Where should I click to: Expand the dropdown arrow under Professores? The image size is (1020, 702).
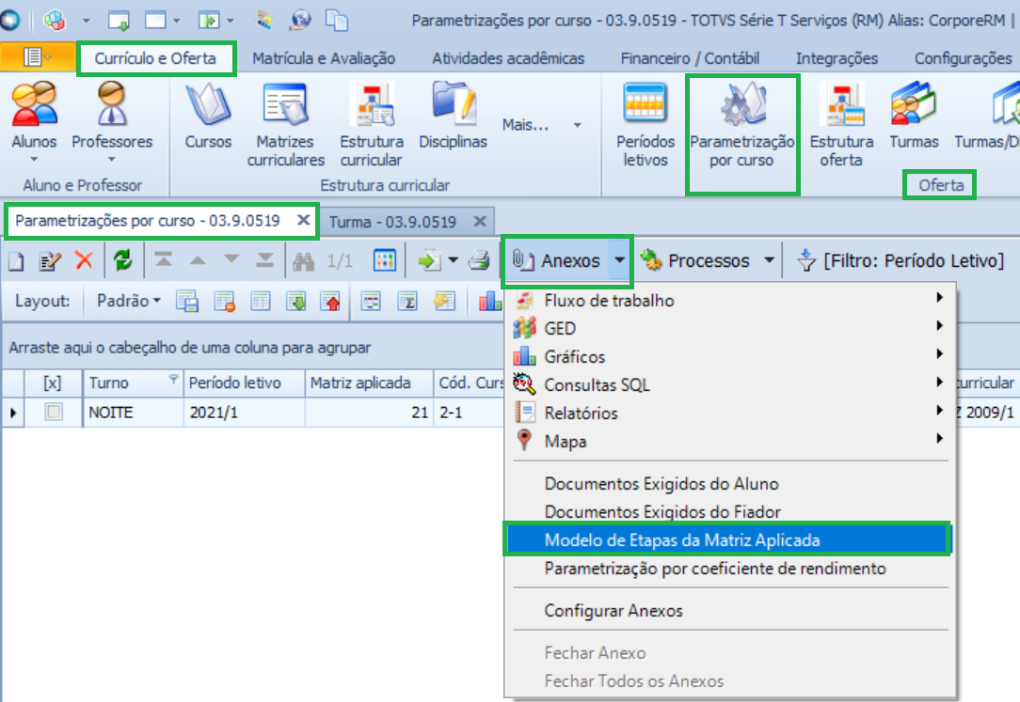[111, 159]
